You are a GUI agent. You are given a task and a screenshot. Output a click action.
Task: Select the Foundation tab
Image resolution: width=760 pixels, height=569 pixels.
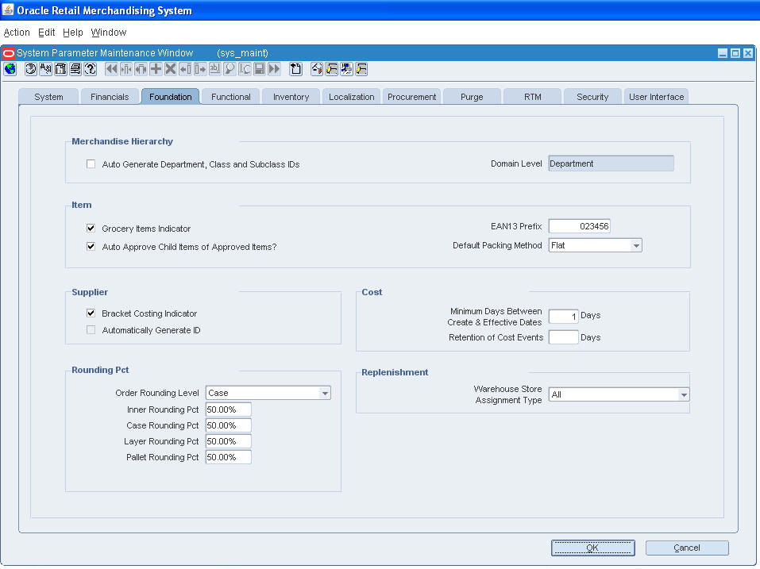(x=170, y=97)
